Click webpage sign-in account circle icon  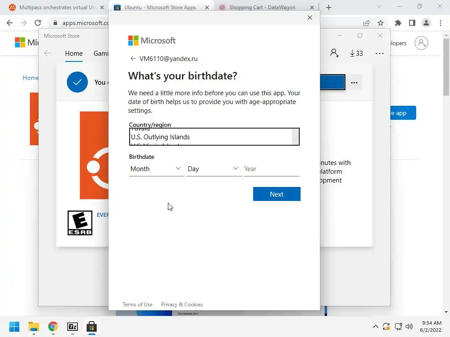[421, 43]
